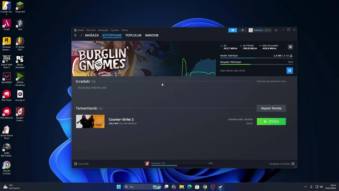Click the taskbar Ara search box

pos(142,187)
